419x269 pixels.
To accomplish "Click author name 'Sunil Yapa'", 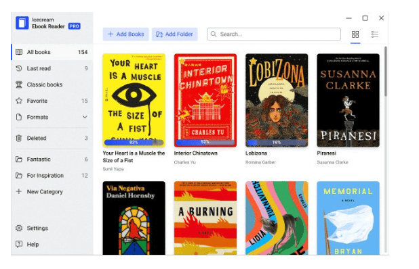I will tap(113, 169).
